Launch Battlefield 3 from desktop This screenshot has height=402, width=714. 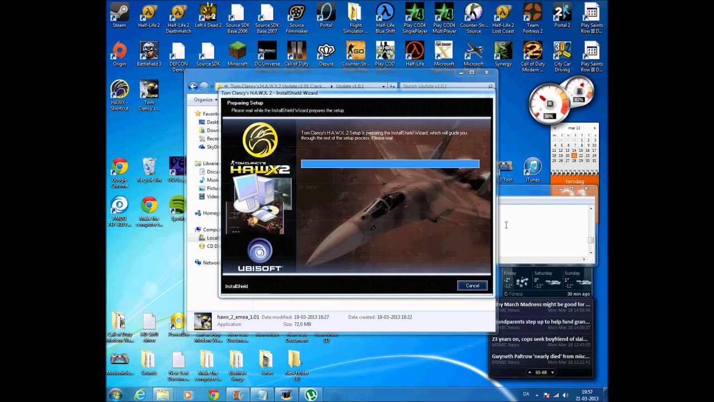pyautogui.click(x=149, y=54)
